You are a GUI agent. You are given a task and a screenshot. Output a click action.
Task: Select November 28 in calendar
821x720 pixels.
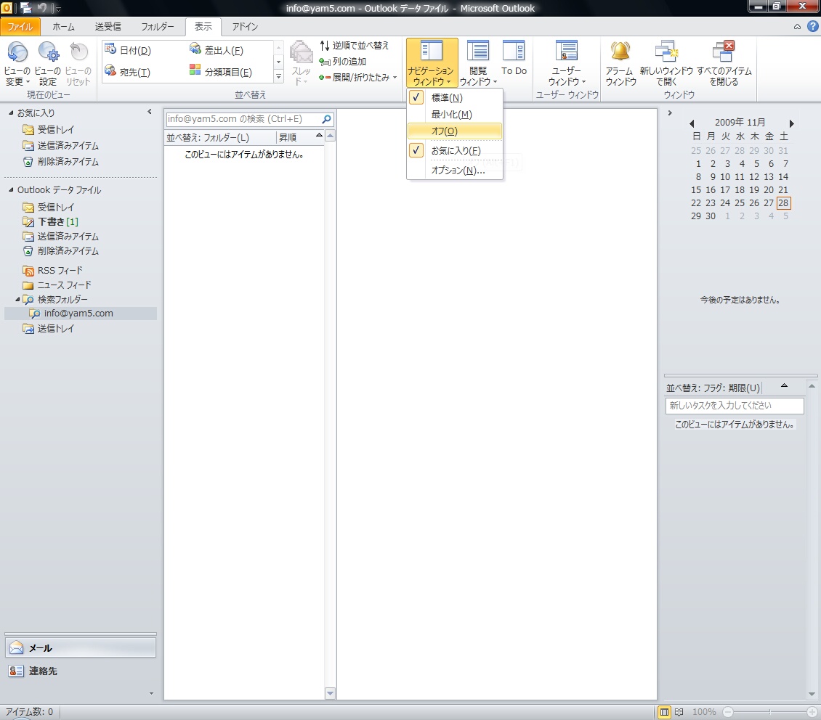782,203
